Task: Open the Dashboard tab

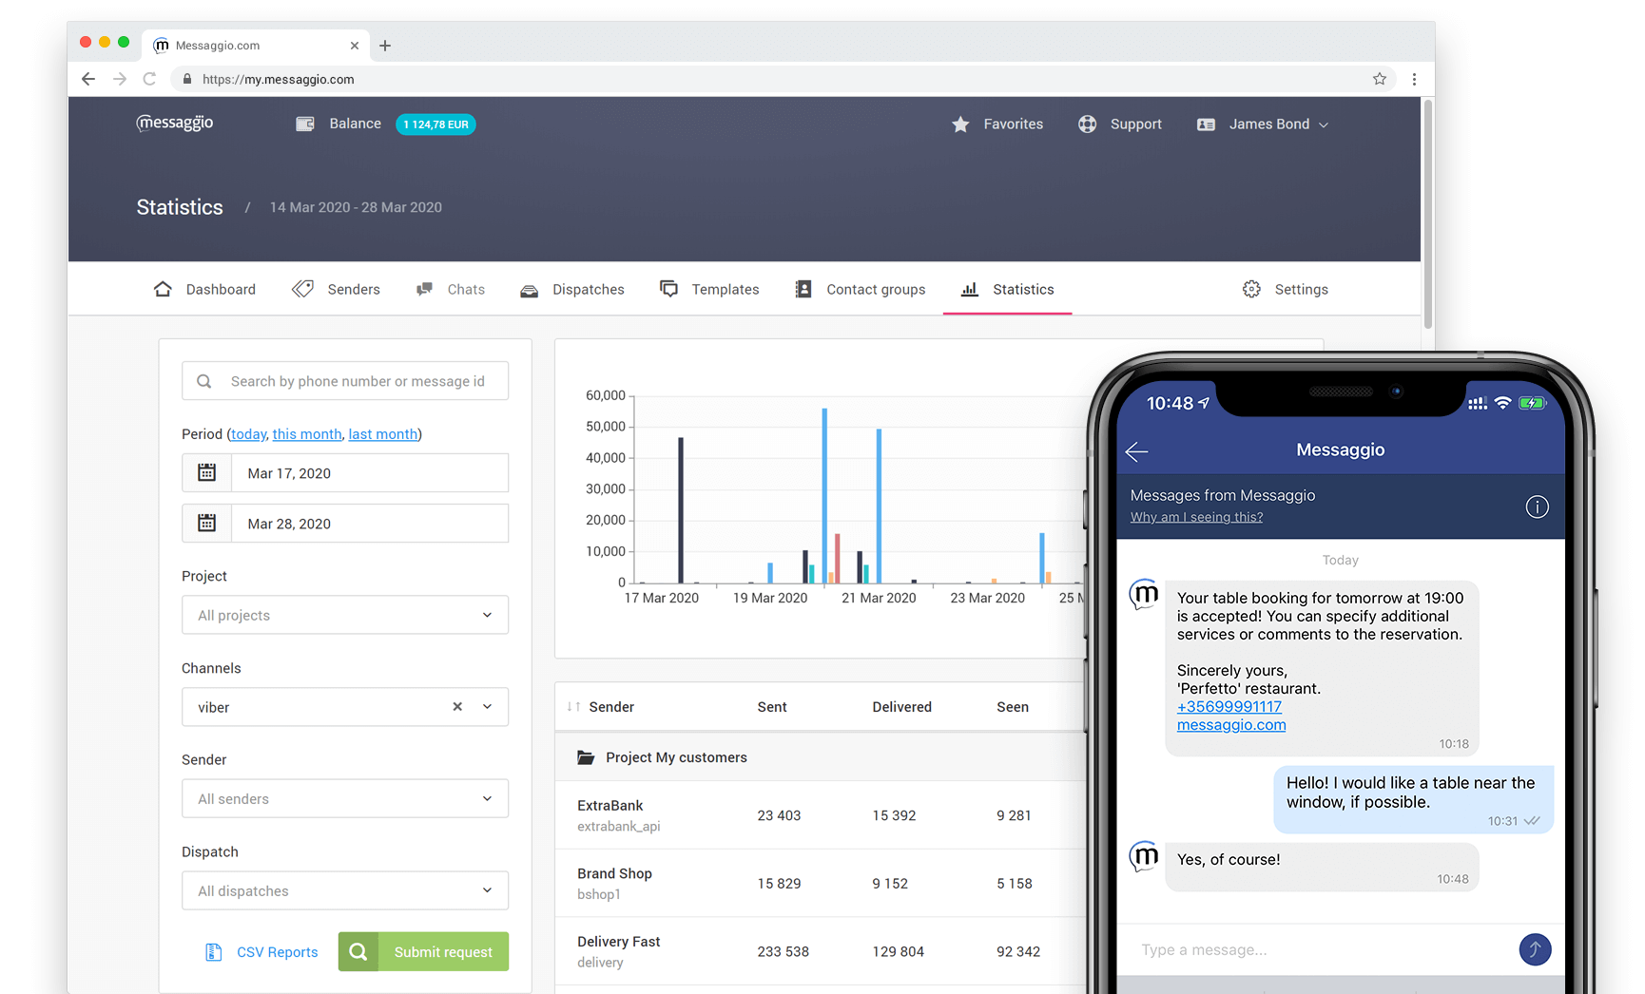Action: [x=204, y=289]
